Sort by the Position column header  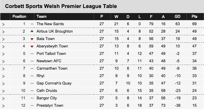[x=19, y=17]
